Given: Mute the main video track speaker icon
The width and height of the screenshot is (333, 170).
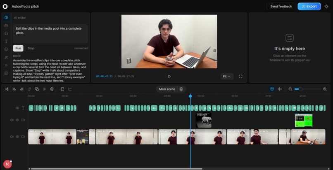Looking at the screenshot, I should (12, 137).
